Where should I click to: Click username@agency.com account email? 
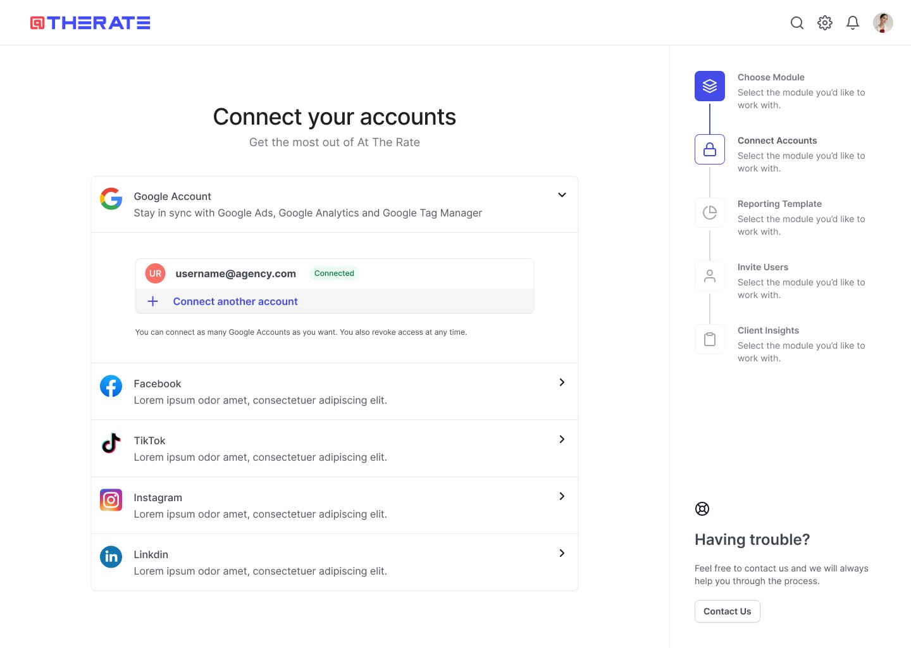point(236,273)
